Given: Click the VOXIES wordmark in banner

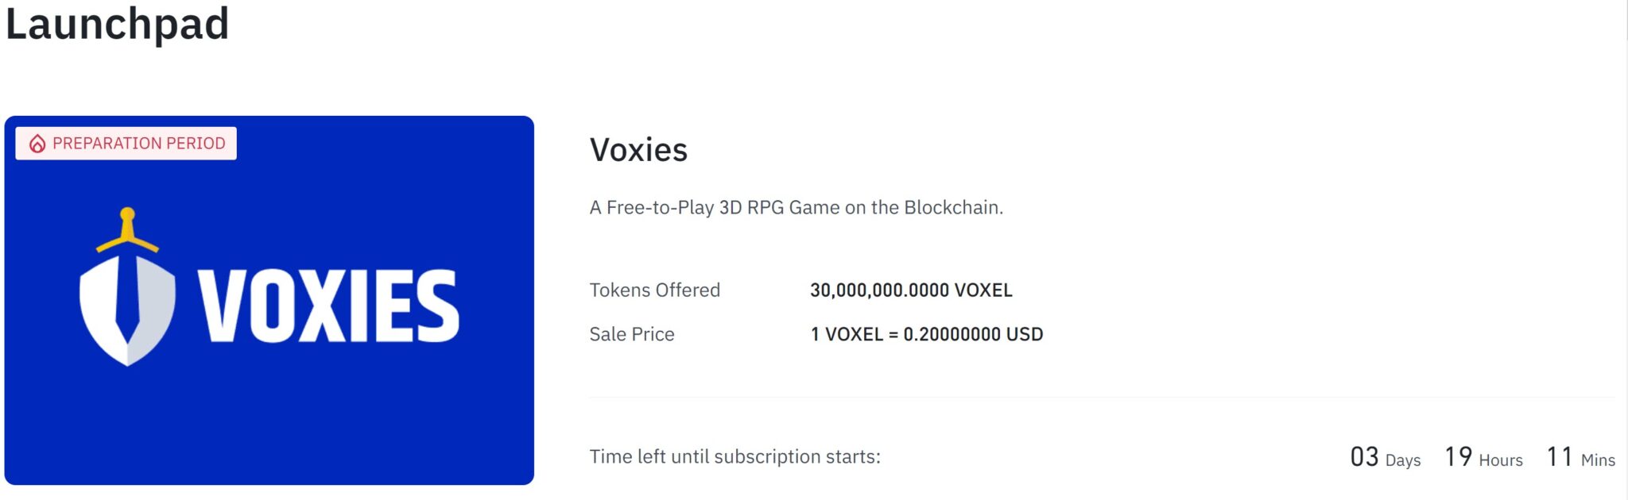Looking at the screenshot, I should click(328, 306).
